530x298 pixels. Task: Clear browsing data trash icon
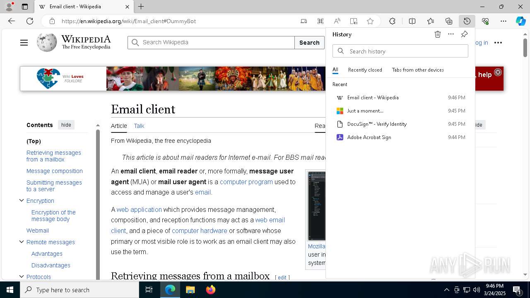(x=438, y=34)
